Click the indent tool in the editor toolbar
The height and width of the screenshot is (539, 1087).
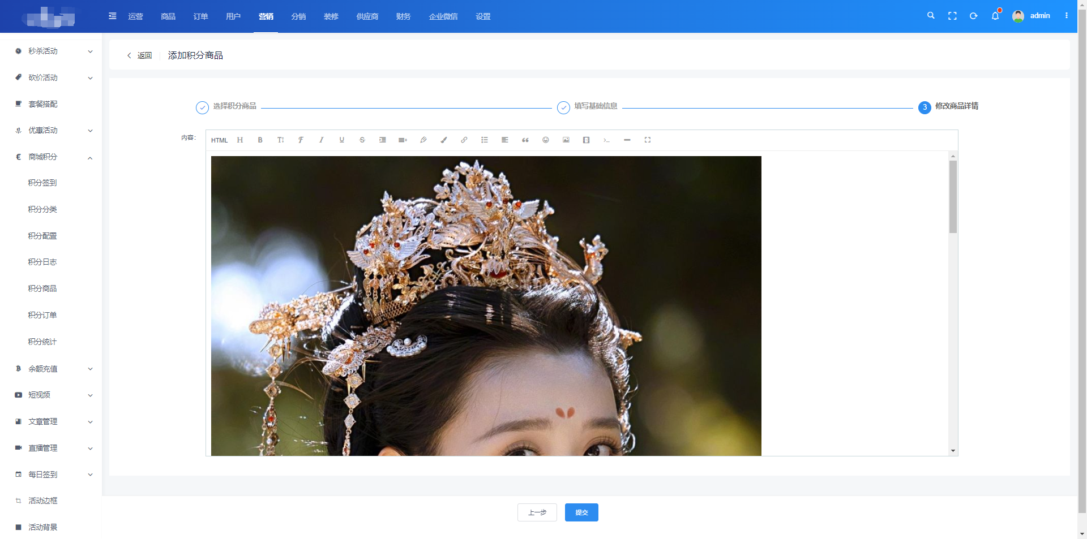(383, 140)
